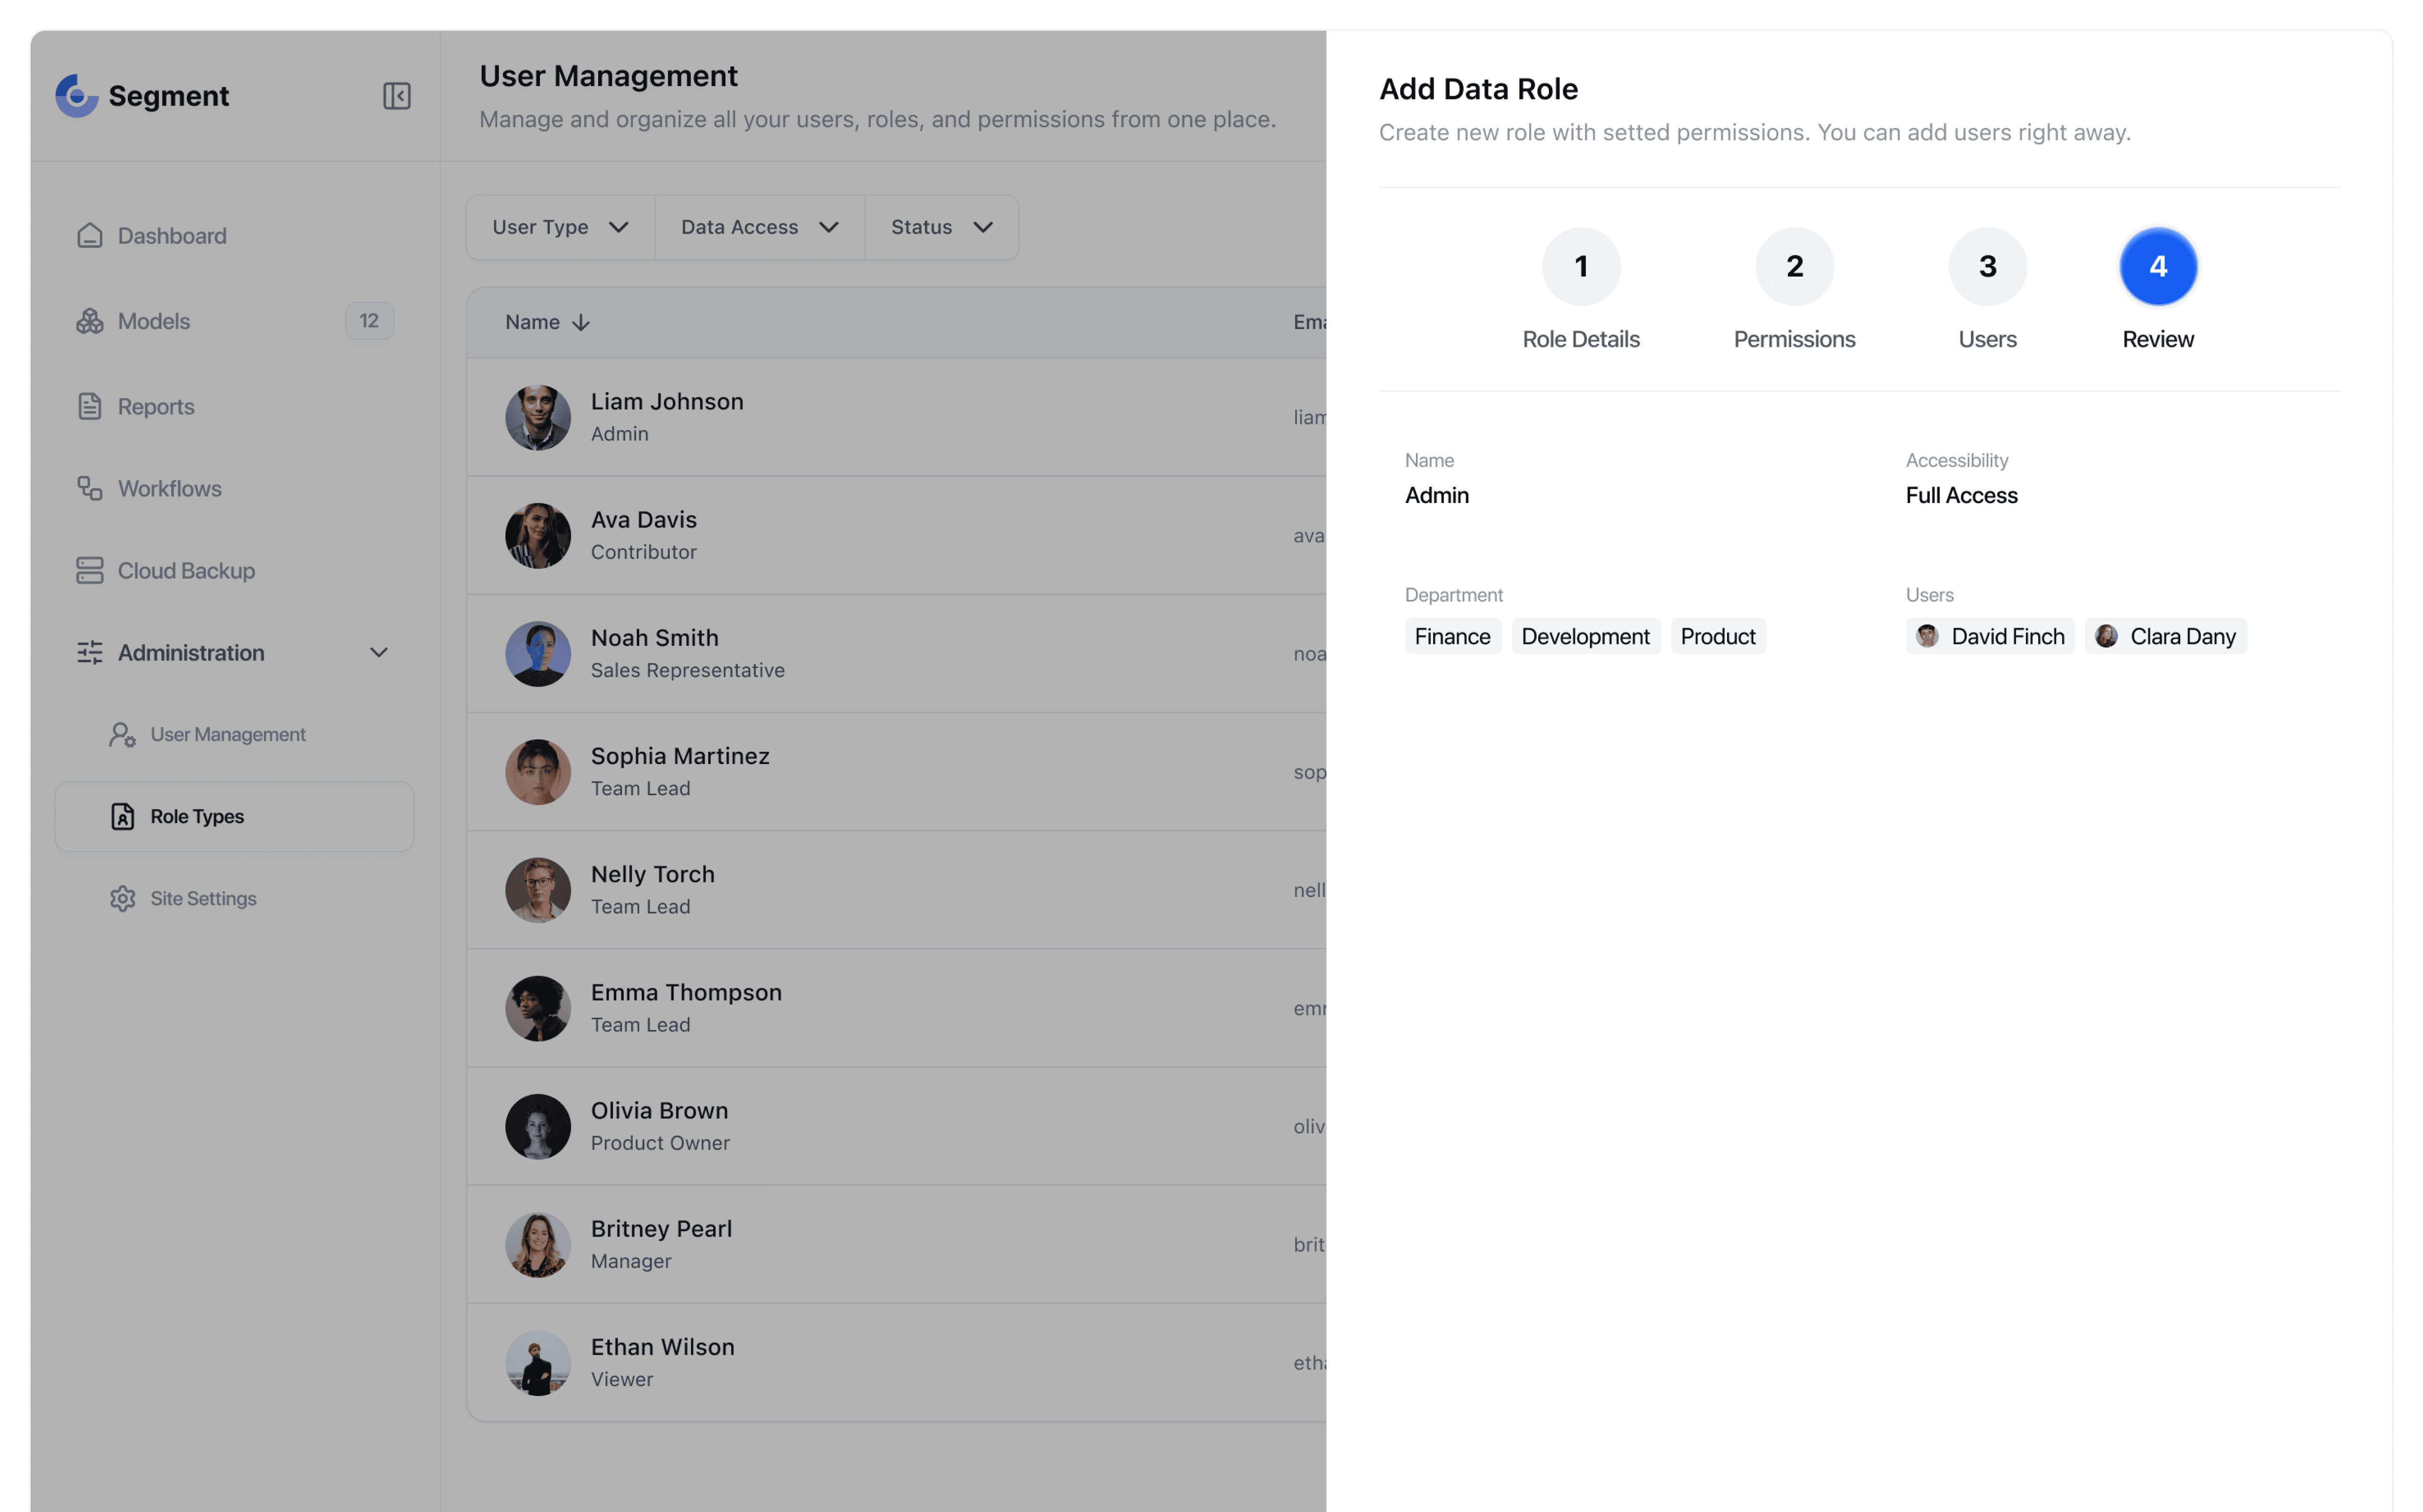The width and height of the screenshot is (2423, 1512).
Task: Click the Site Settings gear icon
Action: click(122, 899)
